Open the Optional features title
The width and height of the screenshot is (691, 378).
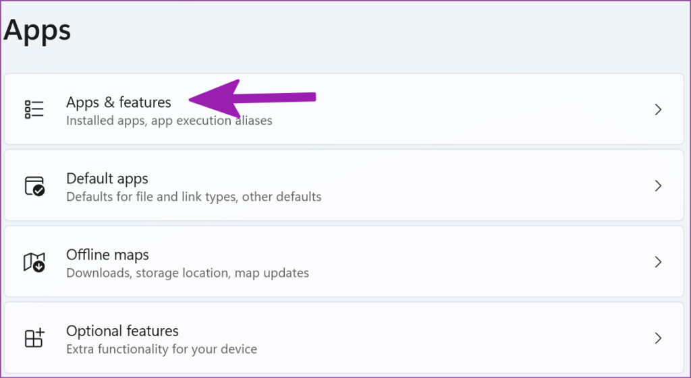[122, 331]
